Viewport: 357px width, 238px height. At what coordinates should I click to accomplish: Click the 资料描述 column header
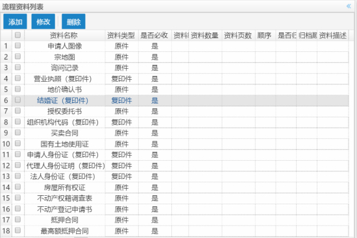click(x=332, y=36)
